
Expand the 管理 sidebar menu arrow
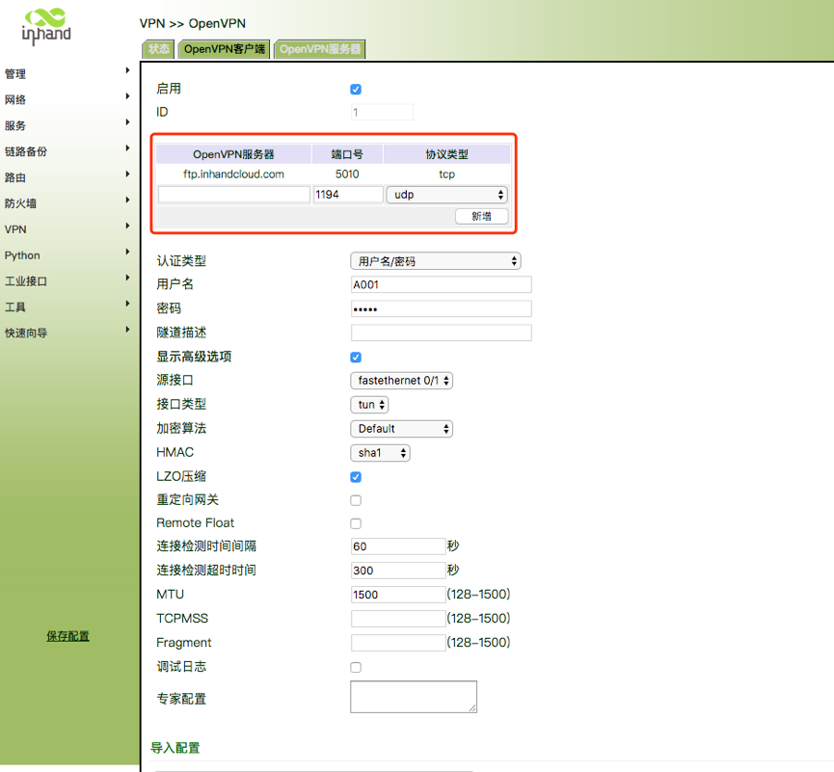[127, 70]
